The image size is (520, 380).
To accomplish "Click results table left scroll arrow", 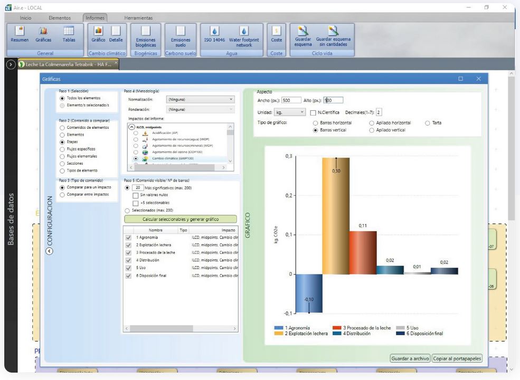I will (127, 329).
